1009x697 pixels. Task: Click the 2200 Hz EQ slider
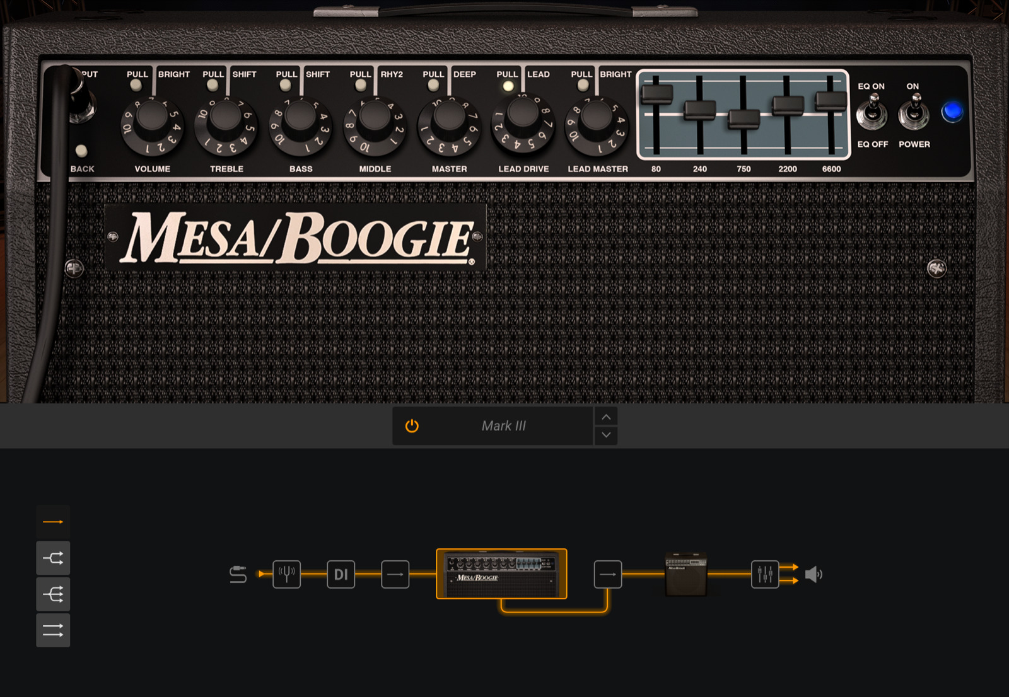point(788,105)
